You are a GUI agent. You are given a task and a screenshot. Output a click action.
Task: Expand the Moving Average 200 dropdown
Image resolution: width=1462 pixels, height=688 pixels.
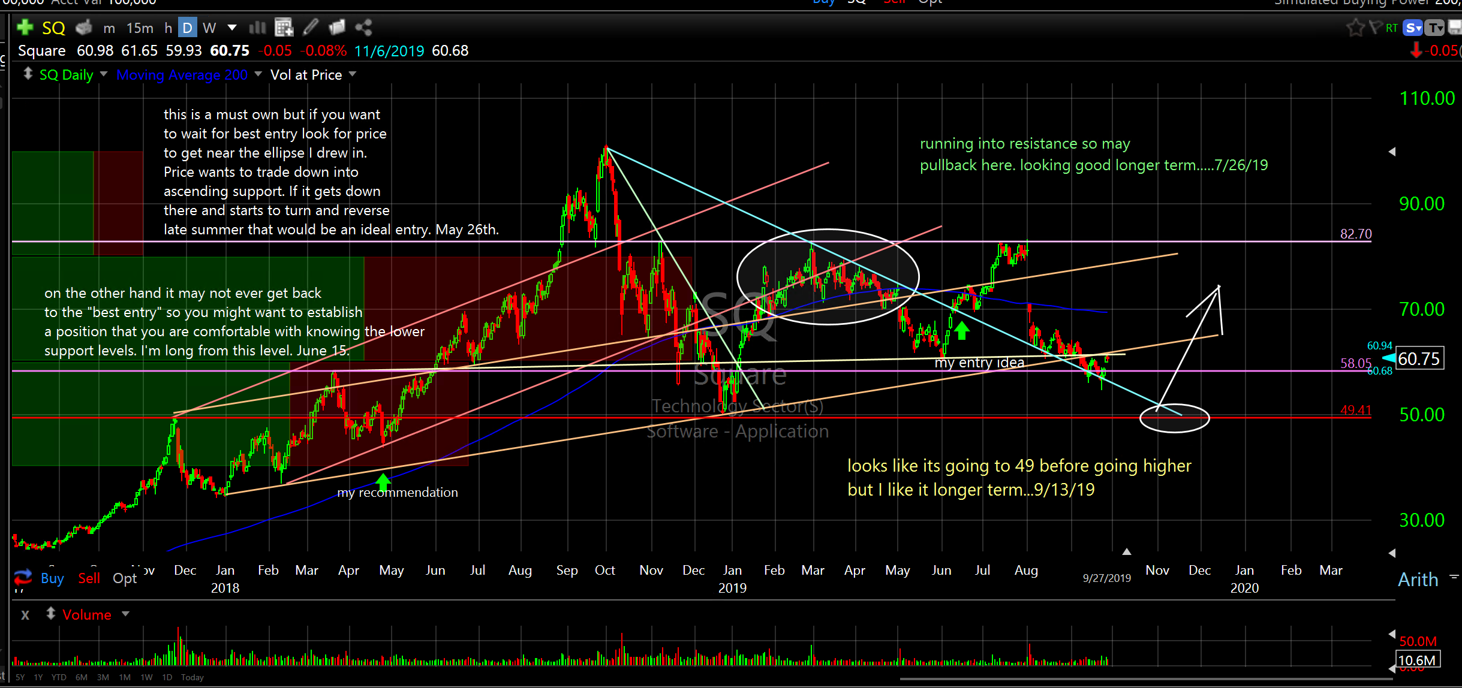pyautogui.click(x=258, y=74)
